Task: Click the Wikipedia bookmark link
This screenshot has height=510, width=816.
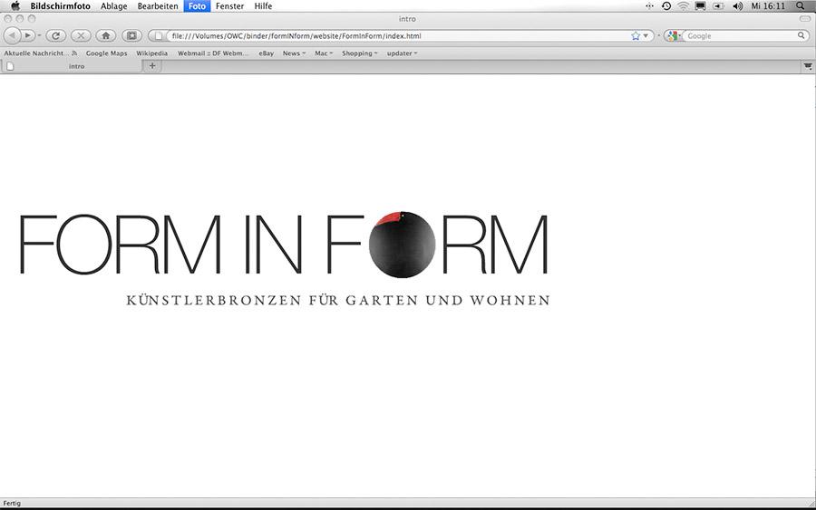Action: 151,53
